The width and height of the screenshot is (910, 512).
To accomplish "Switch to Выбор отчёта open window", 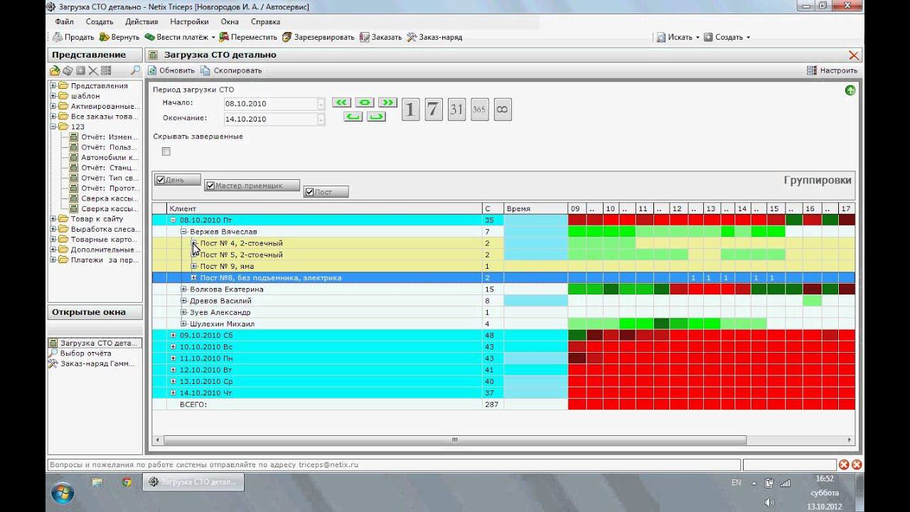I will click(x=85, y=353).
